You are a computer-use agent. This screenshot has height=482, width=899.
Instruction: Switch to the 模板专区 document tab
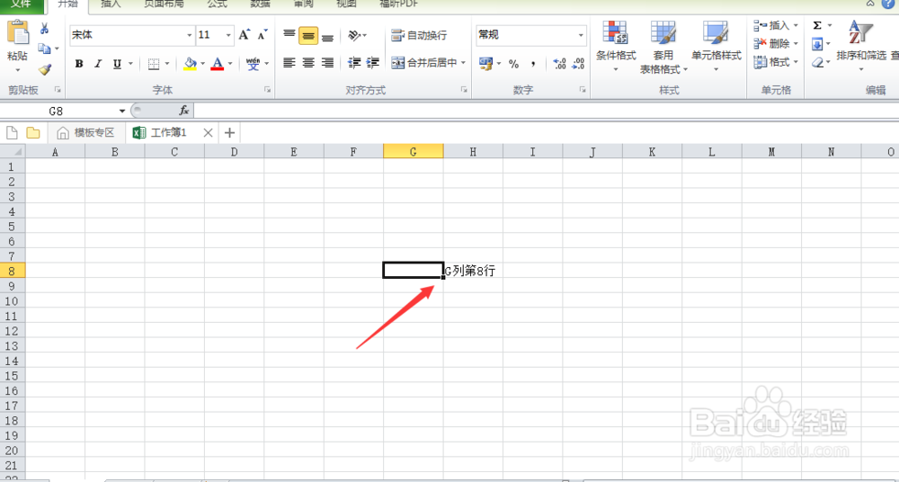click(87, 132)
